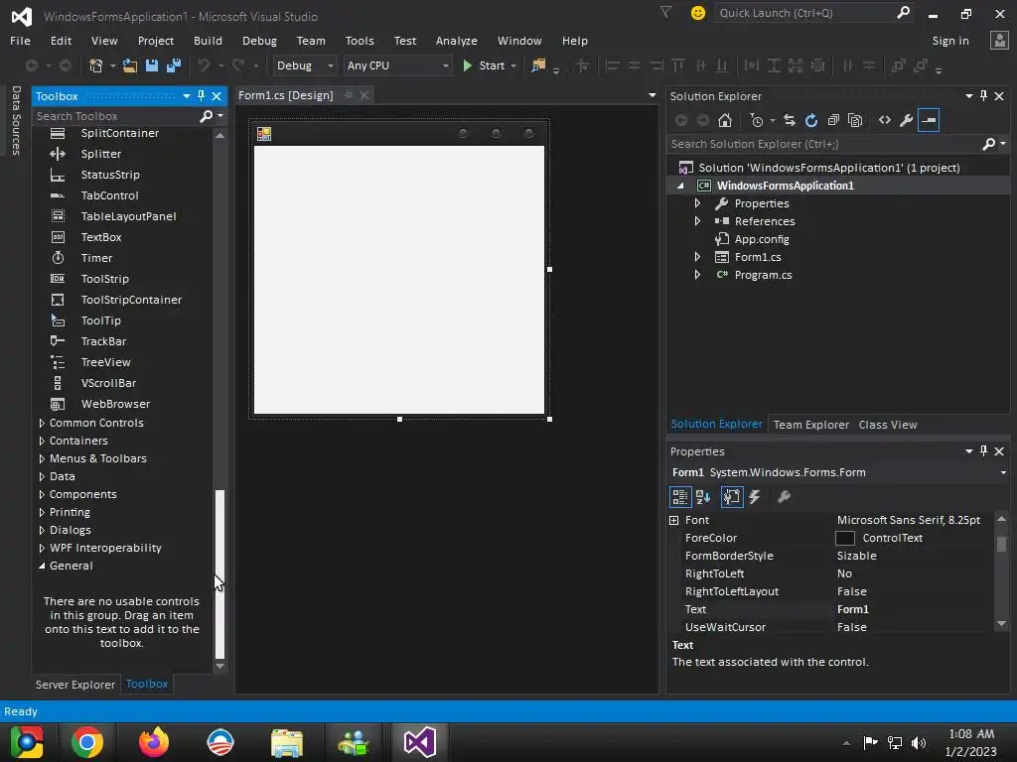Open the Properties wrench icon in Solution Explorer
The height and width of the screenshot is (762, 1017).
point(906,120)
